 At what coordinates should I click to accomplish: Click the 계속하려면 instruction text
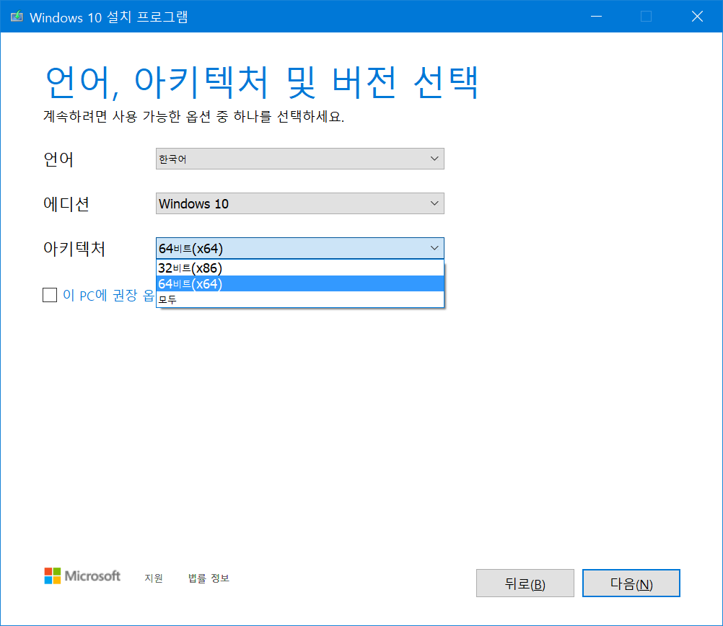click(x=193, y=116)
